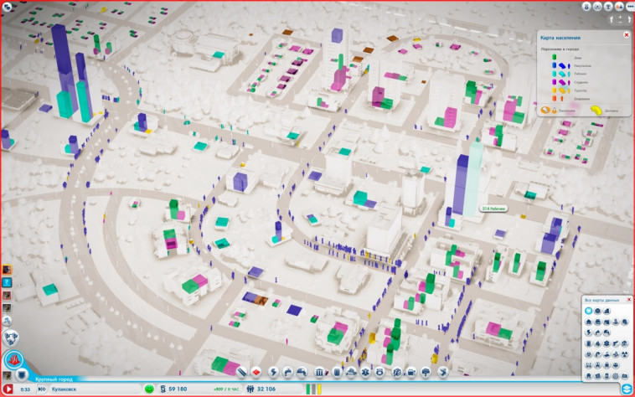Click the blue question mark sidebar thumbnail
The image size is (635, 397).
click(7, 282)
